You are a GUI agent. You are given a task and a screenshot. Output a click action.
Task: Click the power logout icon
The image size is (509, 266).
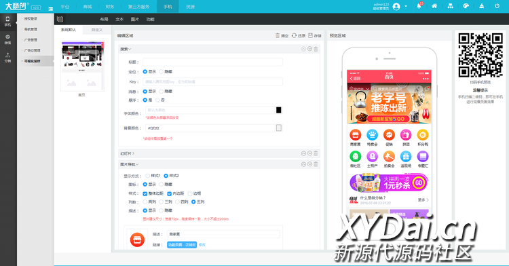tap(497, 6)
